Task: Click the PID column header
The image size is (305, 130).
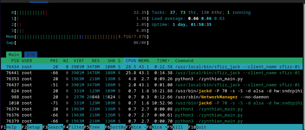Action: pos(15,61)
